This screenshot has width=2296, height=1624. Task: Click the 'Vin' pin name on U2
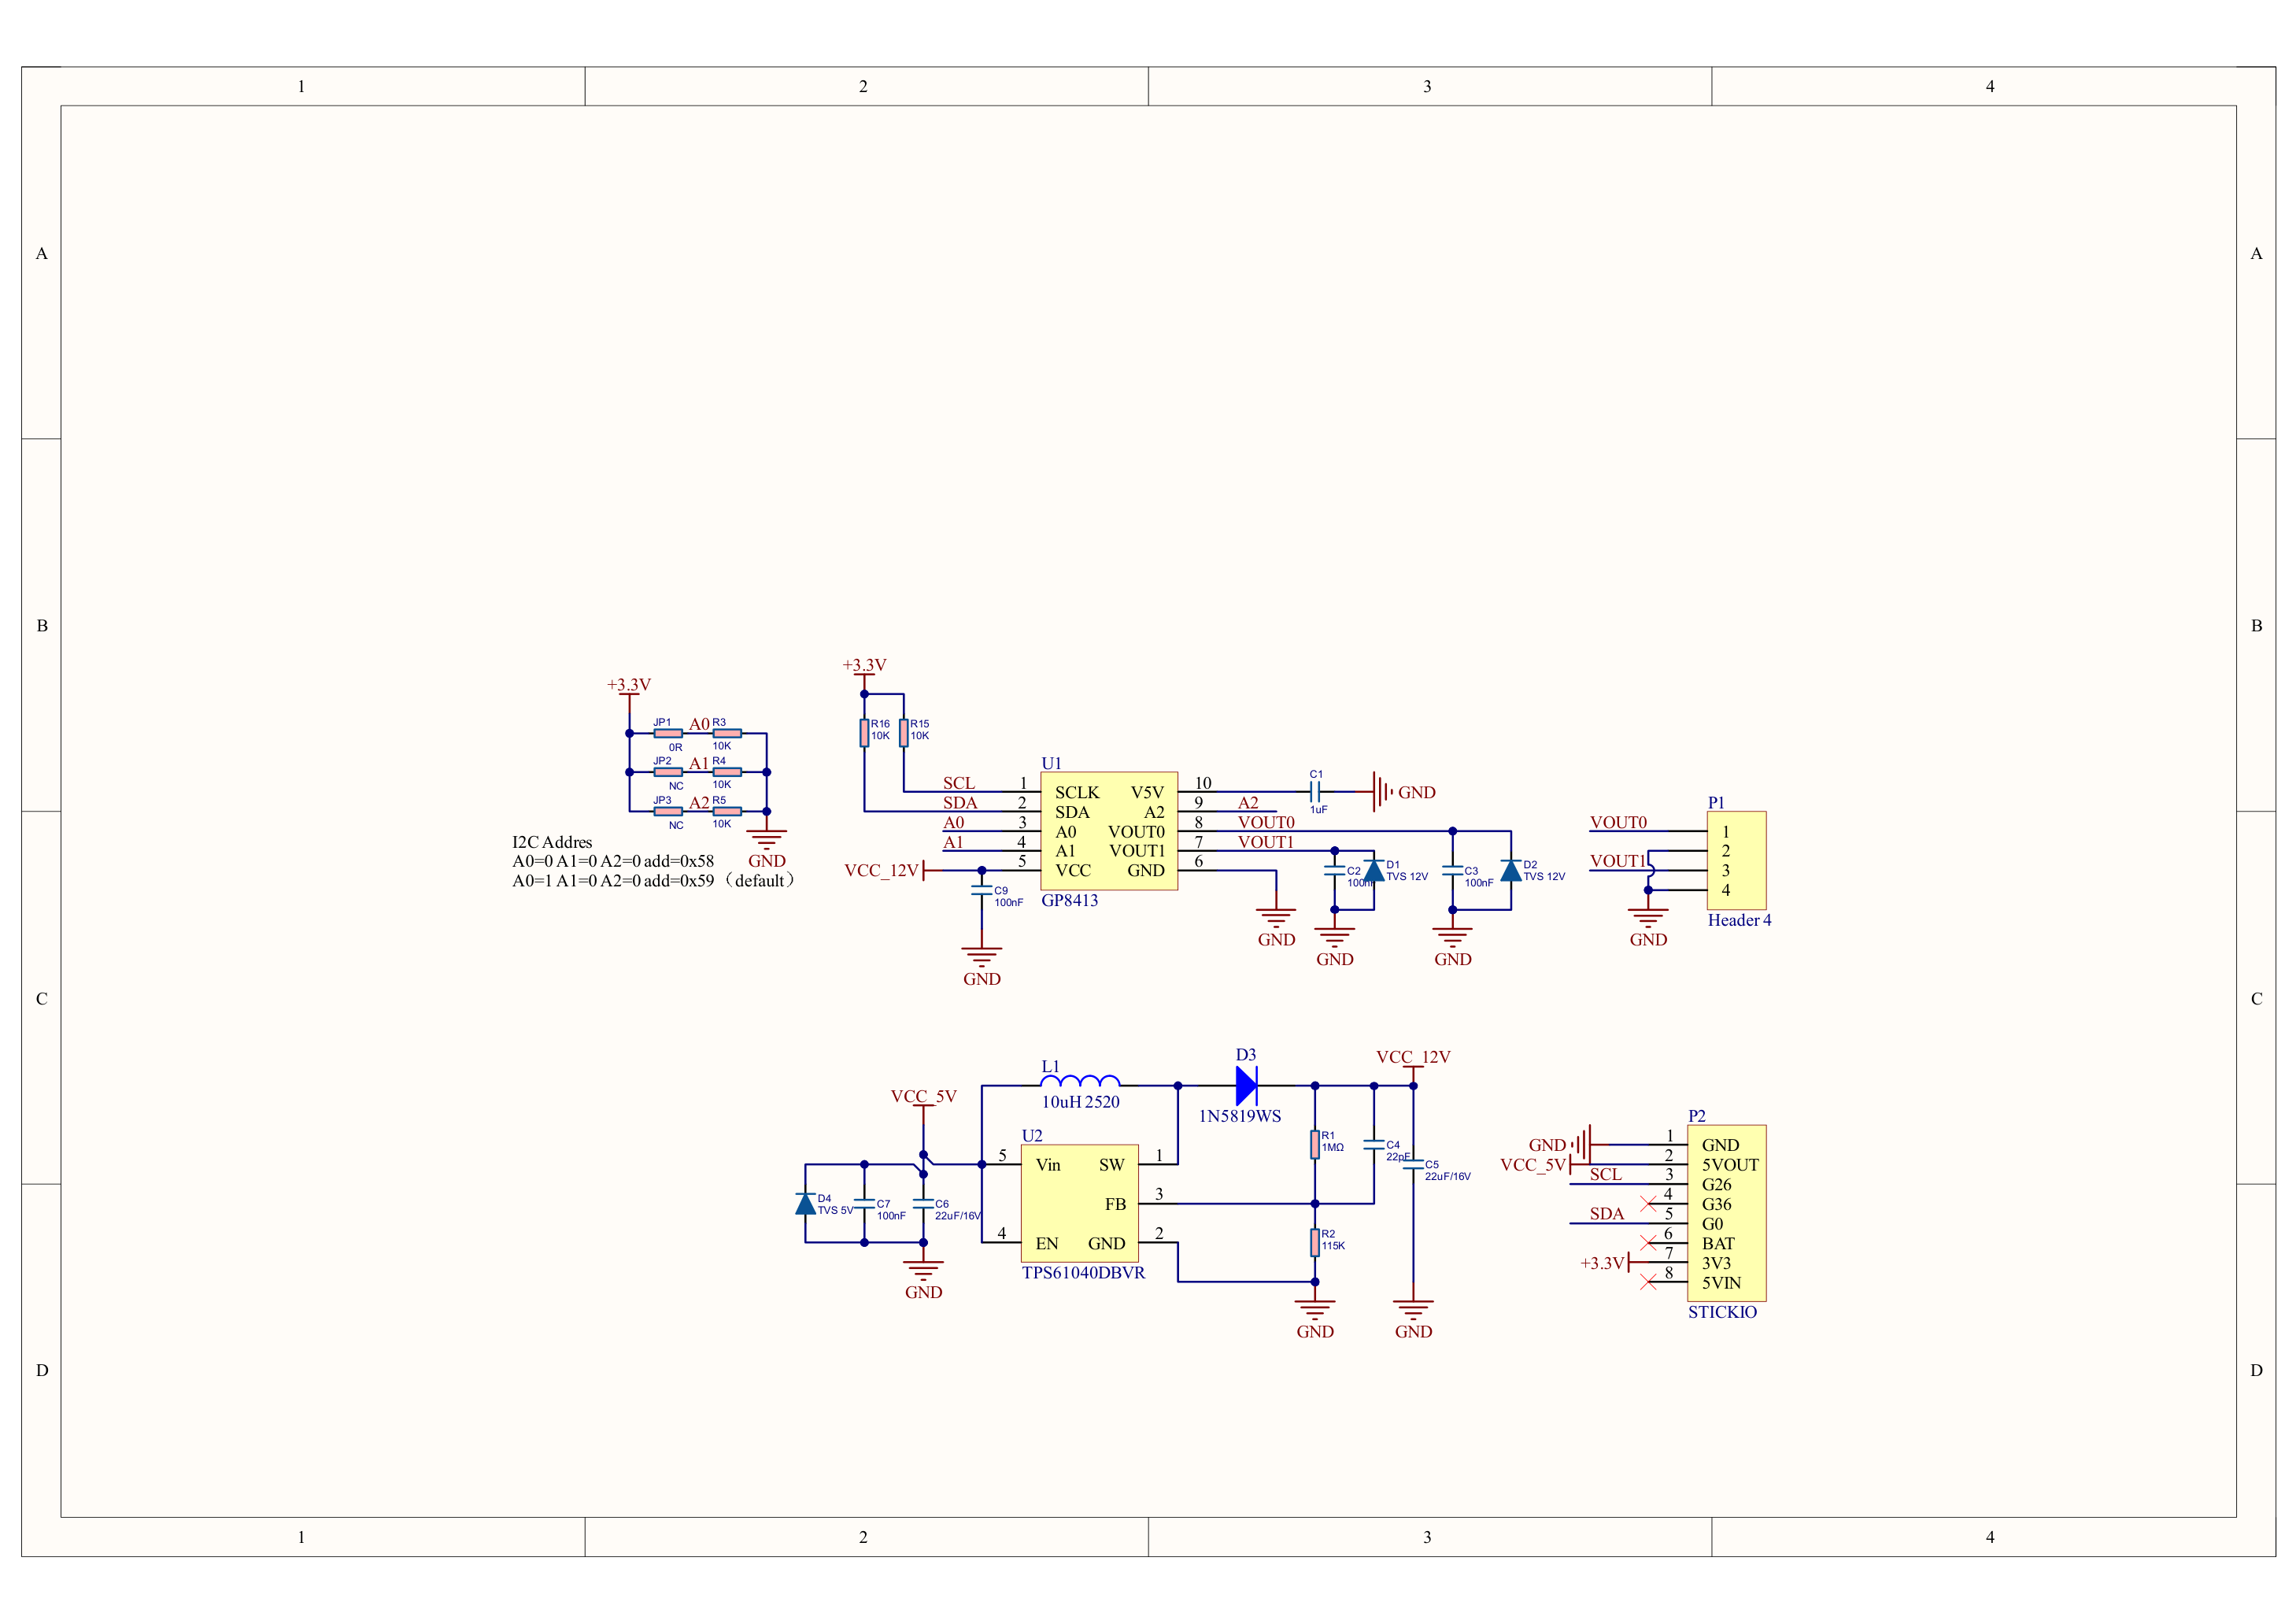1048,1164
